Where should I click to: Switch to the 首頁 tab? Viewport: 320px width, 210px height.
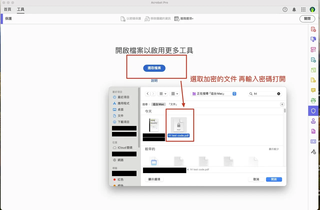tap(7, 9)
